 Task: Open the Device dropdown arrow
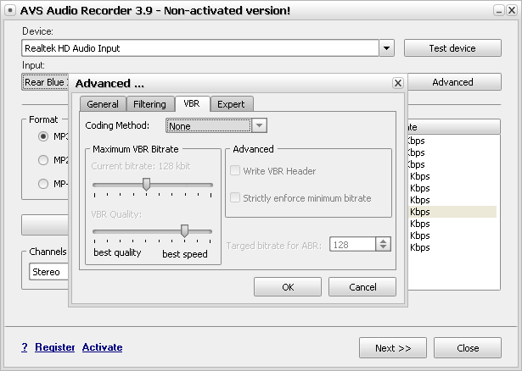click(x=386, y=48)
